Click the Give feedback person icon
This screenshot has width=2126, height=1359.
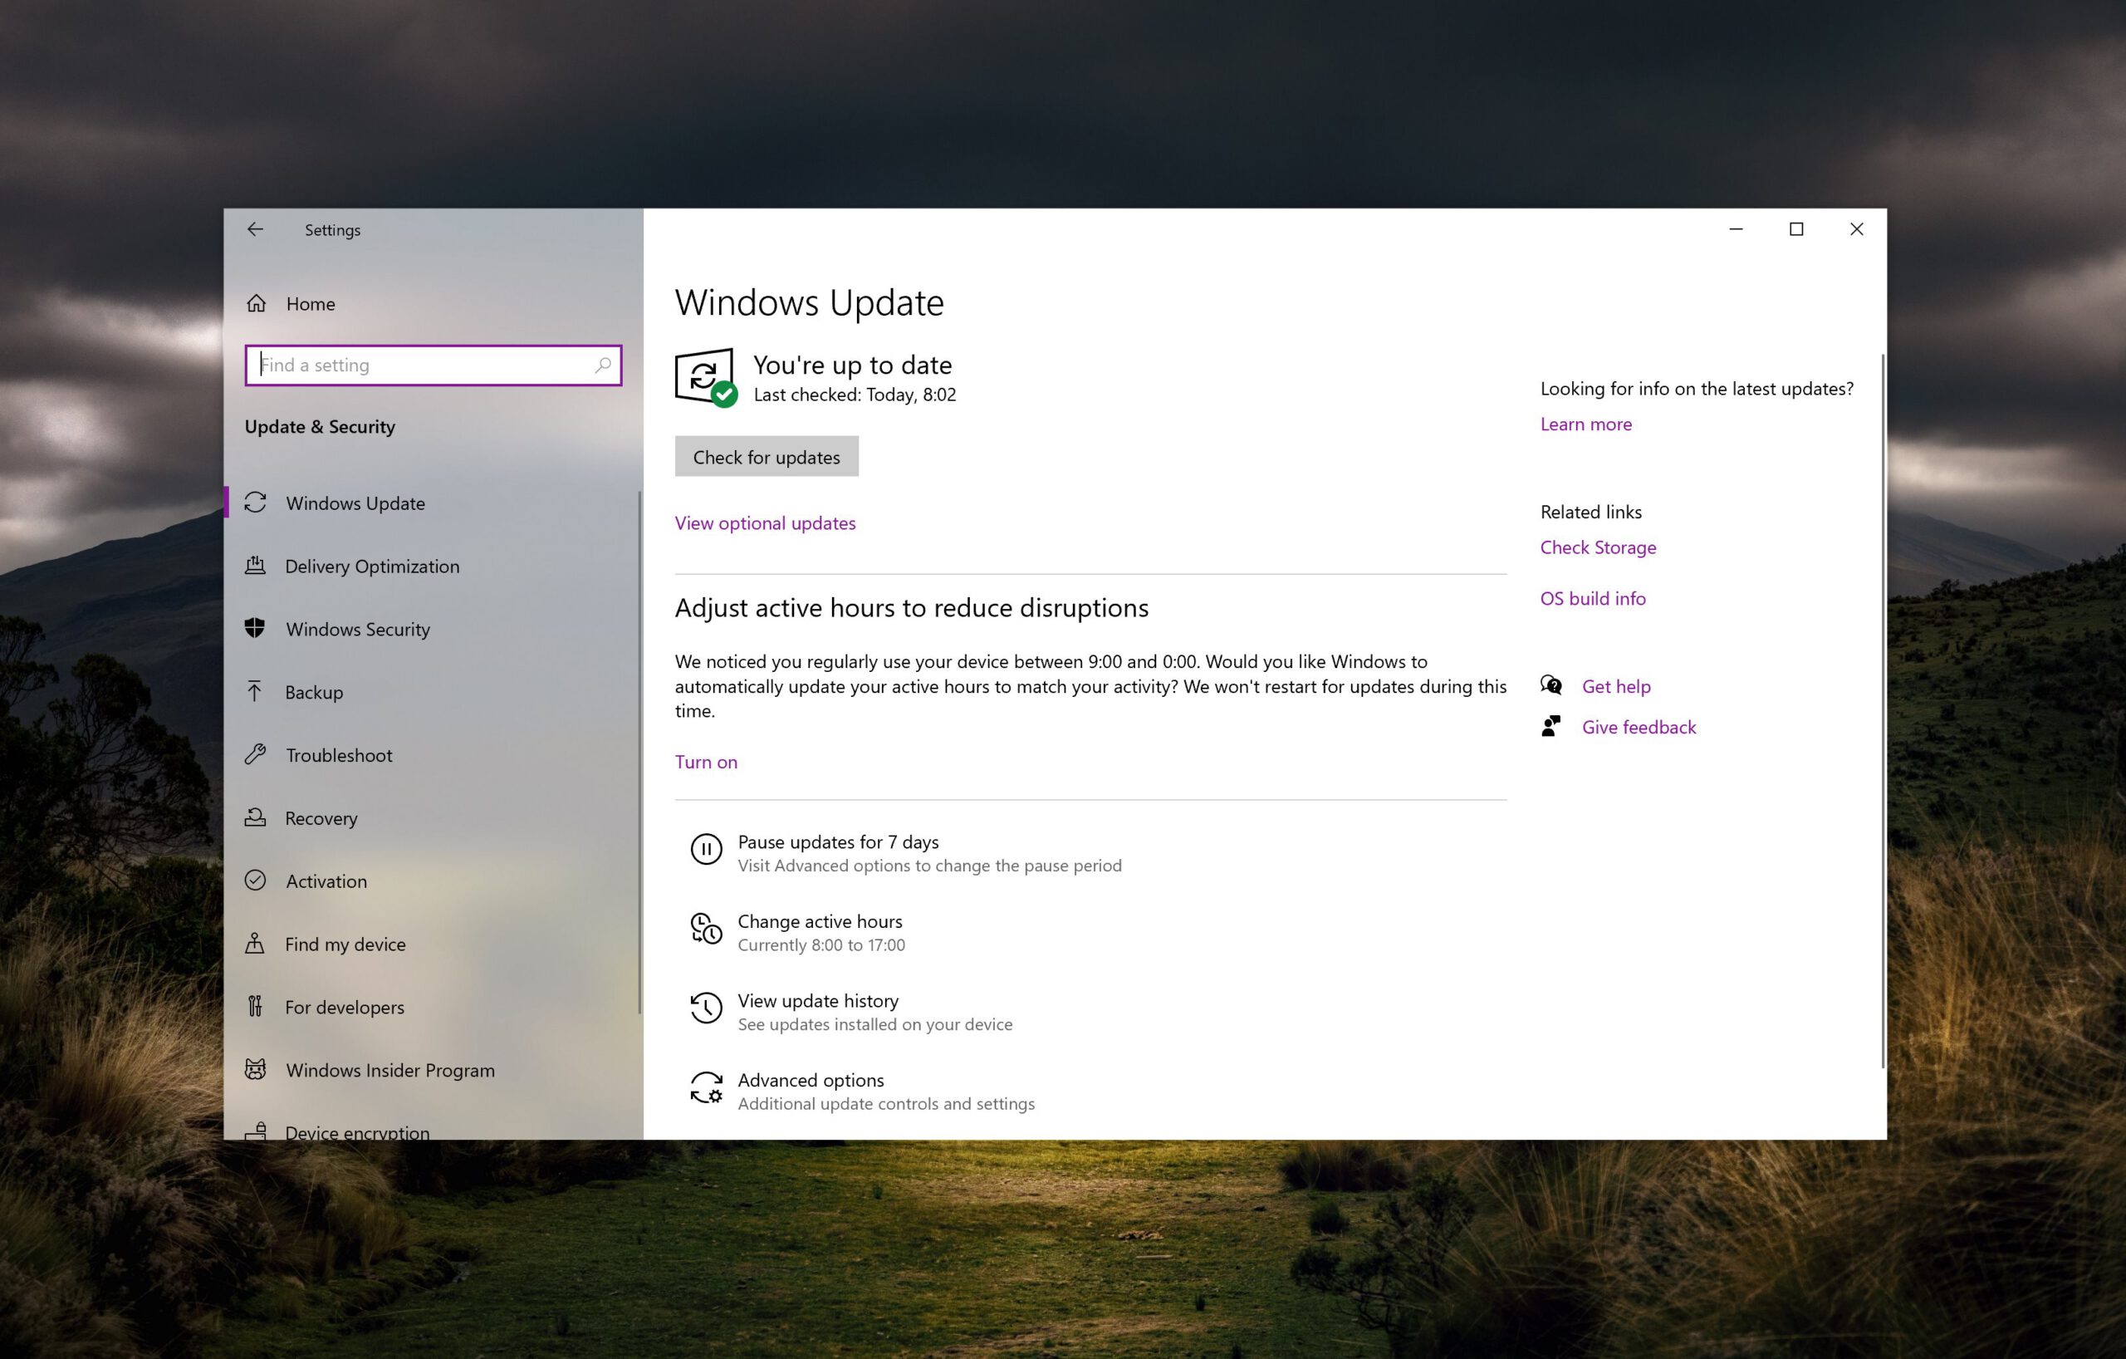tap(1551, 726)
